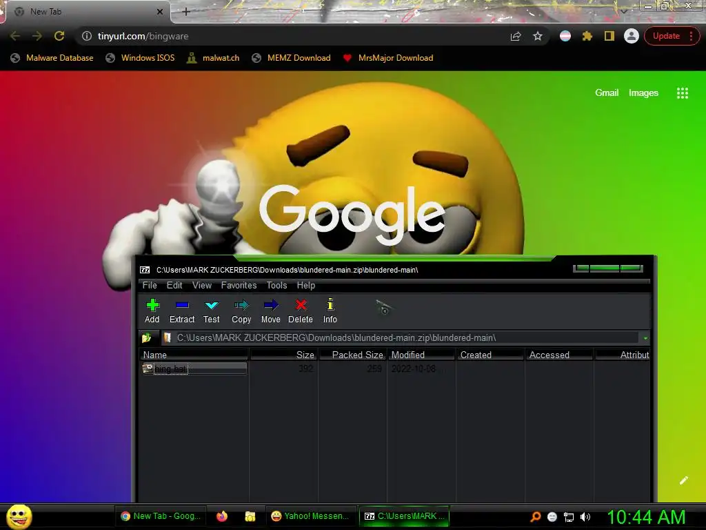Screen dimensions: 706x530
Task: Click the magnifier tray icon
Action: (536, 517)
